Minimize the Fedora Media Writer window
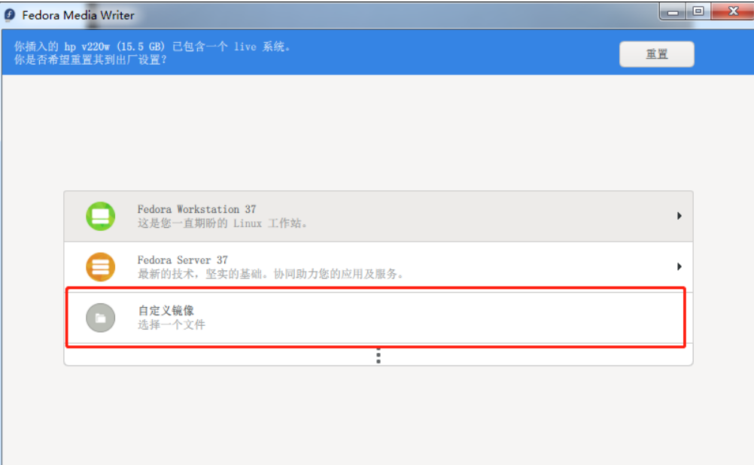The image size is (754, 465). point(673,12)
